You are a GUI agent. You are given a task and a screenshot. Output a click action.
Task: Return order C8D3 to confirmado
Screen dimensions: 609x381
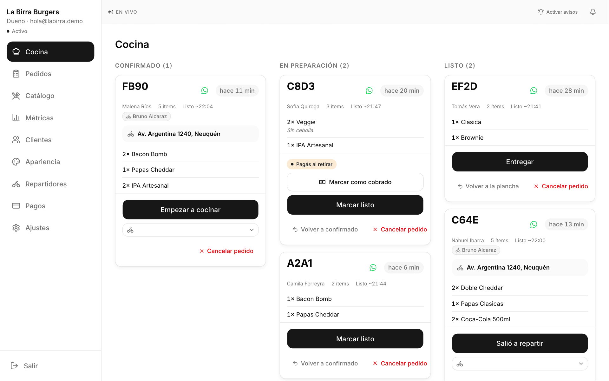pos(325,230)
